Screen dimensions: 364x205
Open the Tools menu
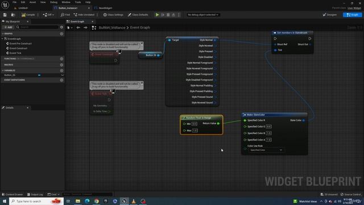78,2
